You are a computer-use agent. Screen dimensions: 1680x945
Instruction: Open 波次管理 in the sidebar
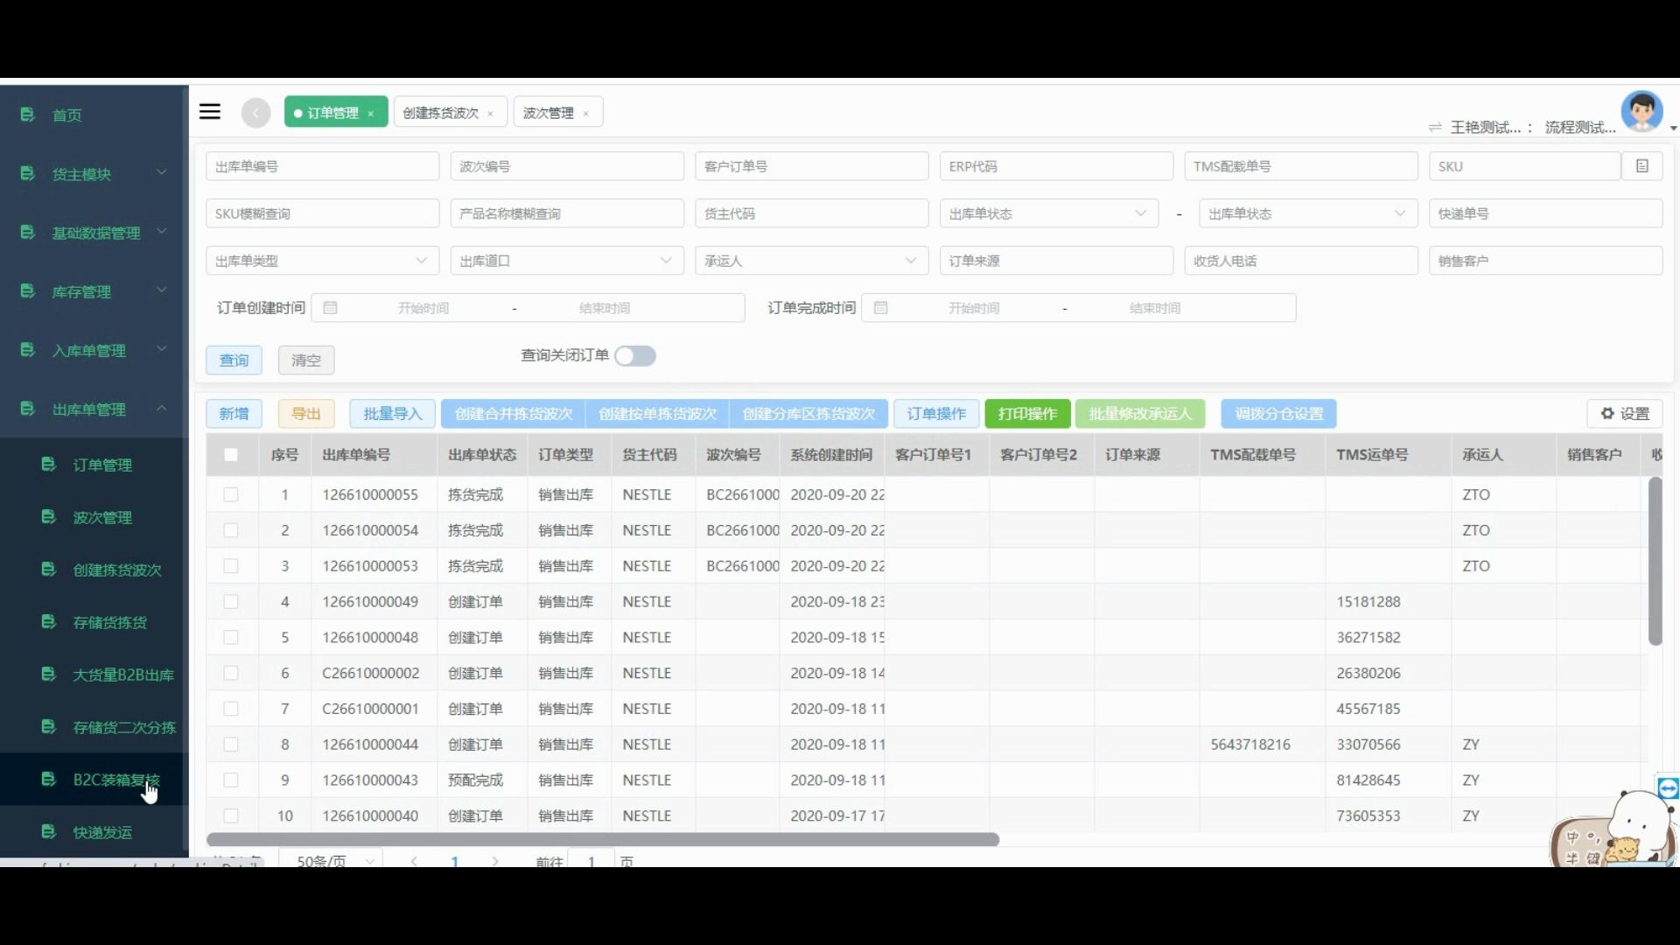point(94,517)
